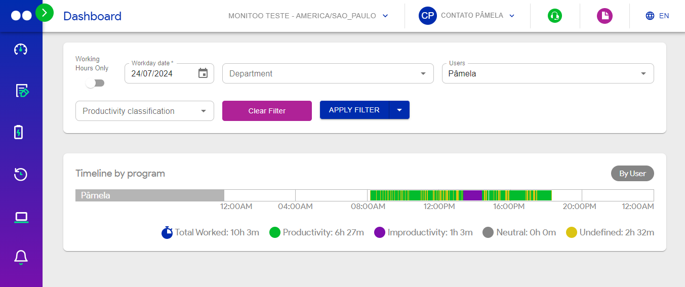
Task: Click the magenta document icon in header
Action: (604, 16)
